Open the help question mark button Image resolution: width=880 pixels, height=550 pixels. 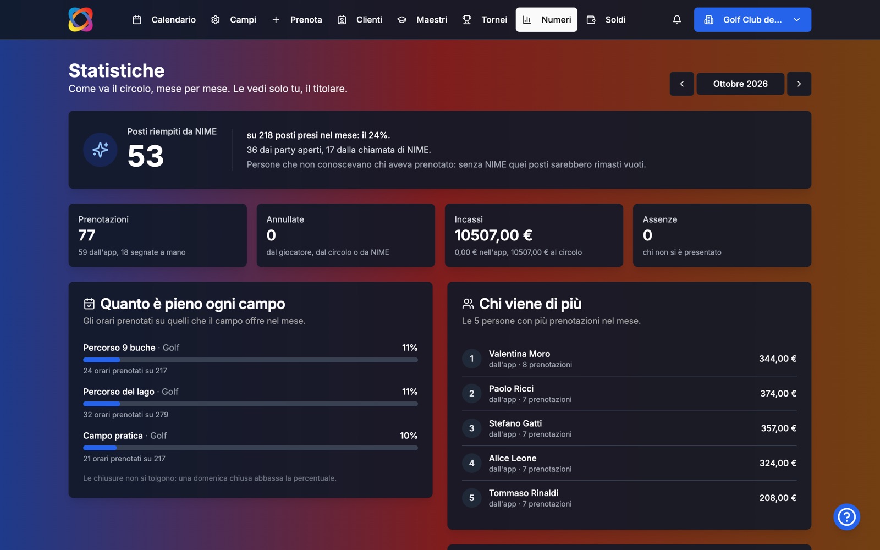click(x=846, y=517)
